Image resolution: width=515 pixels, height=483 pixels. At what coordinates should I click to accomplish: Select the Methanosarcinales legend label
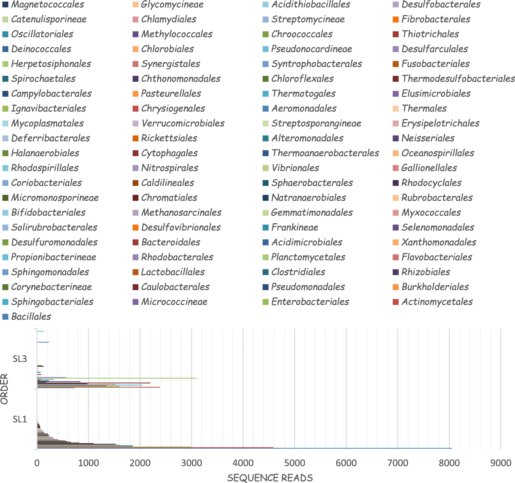(181, 212)
